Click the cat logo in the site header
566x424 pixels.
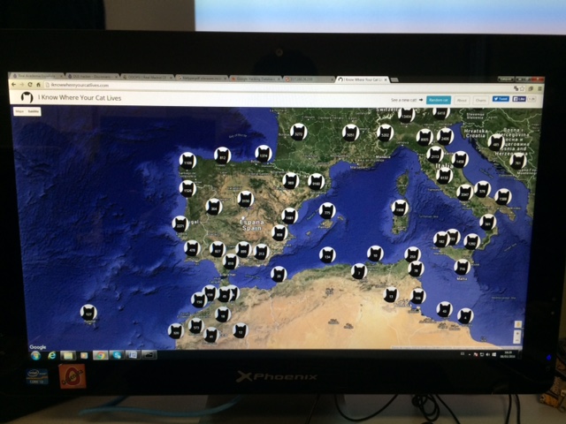pyautogui.click(x=27, y=98)
